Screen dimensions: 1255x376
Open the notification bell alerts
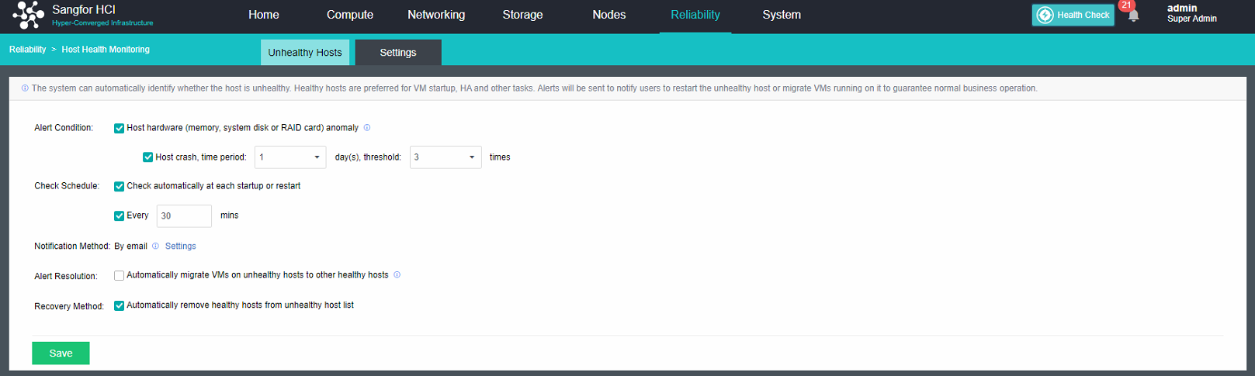click(1133, 16)
